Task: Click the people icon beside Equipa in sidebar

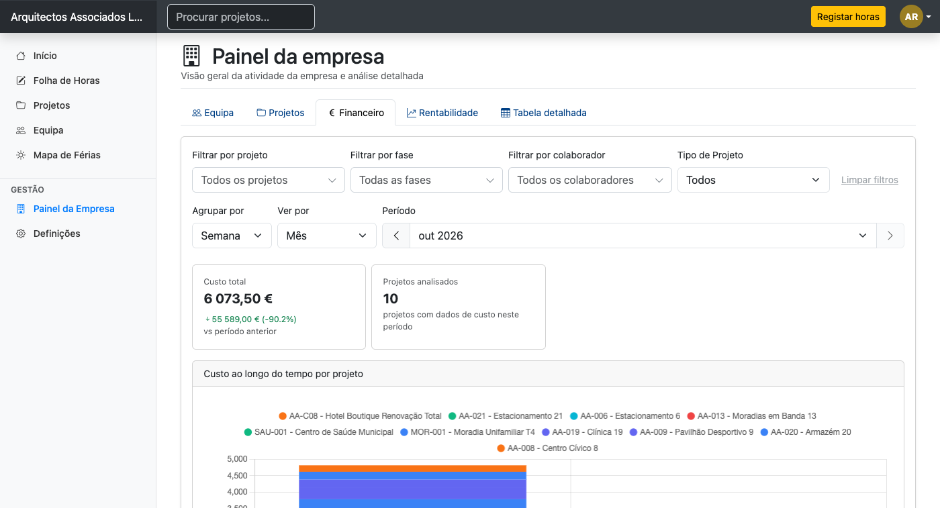Action: coord(21,130)
